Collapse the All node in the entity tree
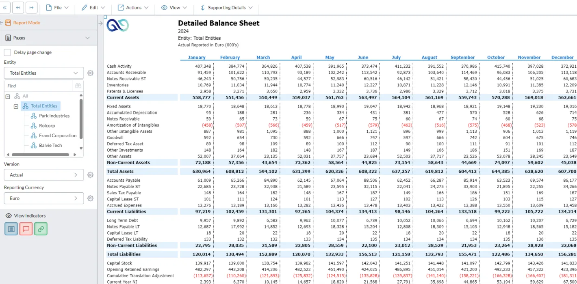 (8, 96)
